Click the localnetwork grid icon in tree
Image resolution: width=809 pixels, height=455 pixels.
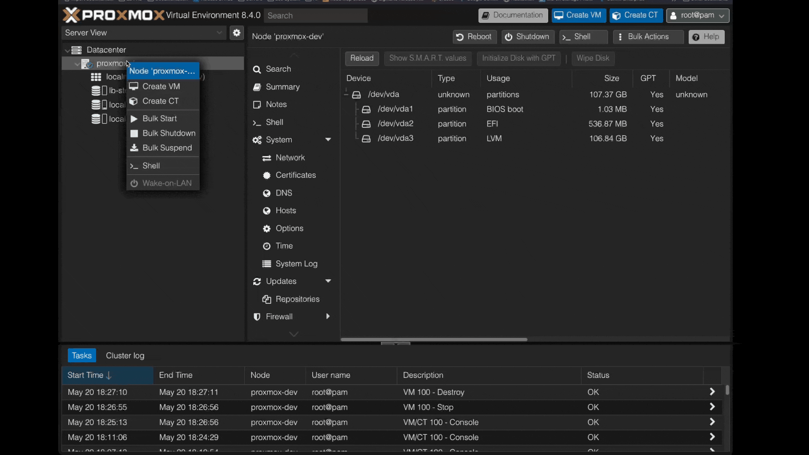[x=96, y=77]
